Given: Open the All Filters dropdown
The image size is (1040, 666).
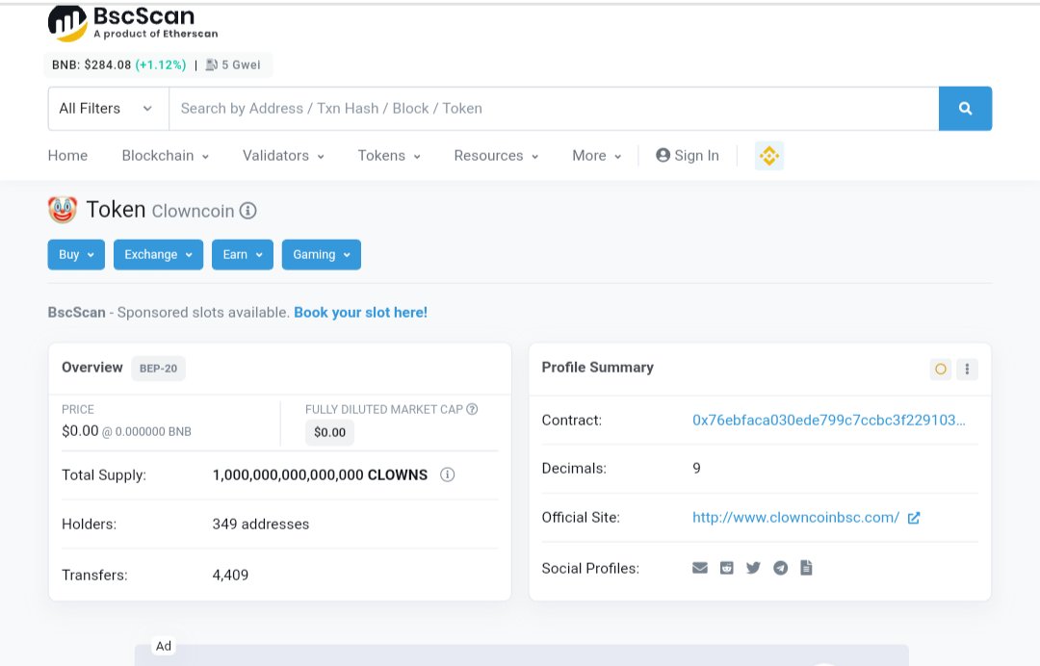Looking at the screenshot, I should (x=108, y=108).
